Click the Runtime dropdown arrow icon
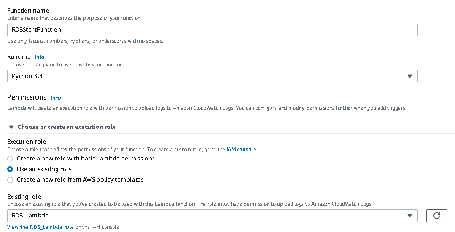This screenshot has height=232, width=455. click(x=409, y=76)
